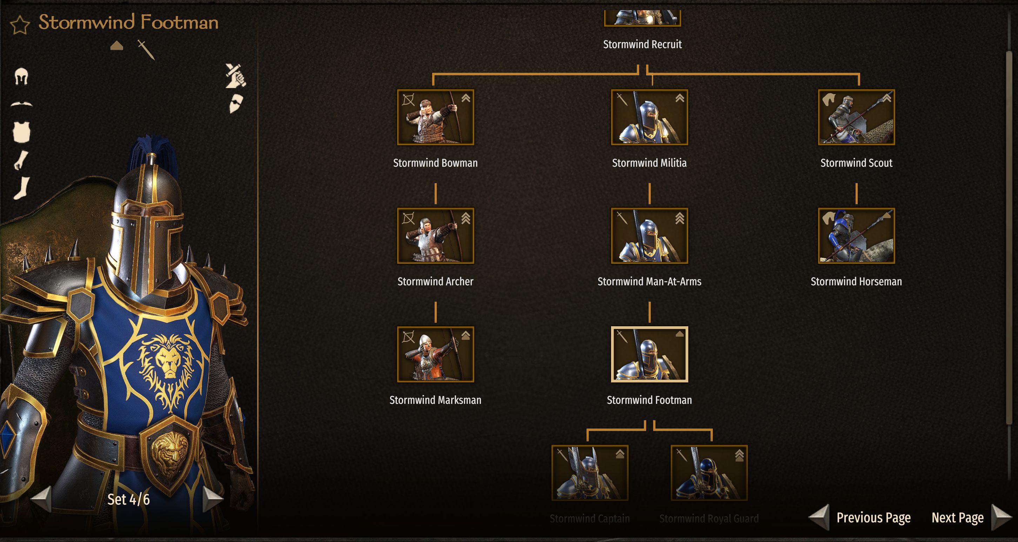Image resolution: width=1018 pixels, height=542 pixels.
Task: Select the helmet equipment slot icon
Action: 21,76
